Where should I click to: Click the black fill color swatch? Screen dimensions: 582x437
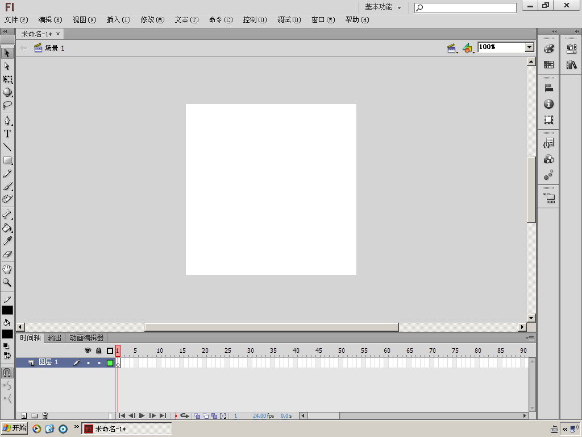[x=7, y=333]
